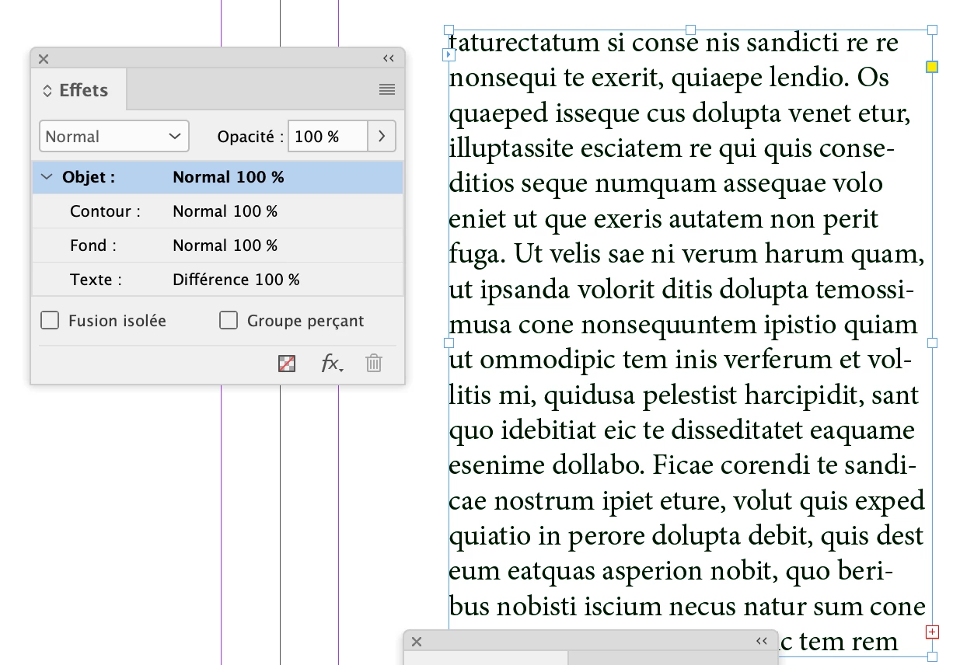Click the Opacité value field

click(327, 137)
